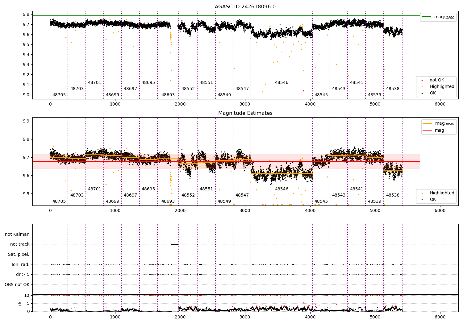Click the 'Ion. rad.' row label
This screenshot has height=324, width=463.
tap(21, 264)
